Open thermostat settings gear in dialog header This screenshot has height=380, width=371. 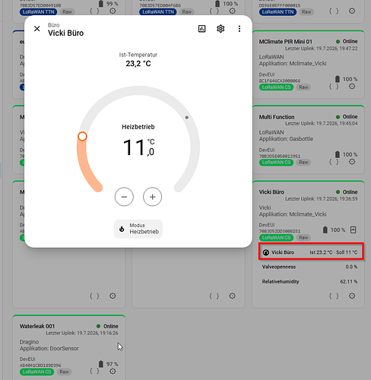tap(220, 29)
